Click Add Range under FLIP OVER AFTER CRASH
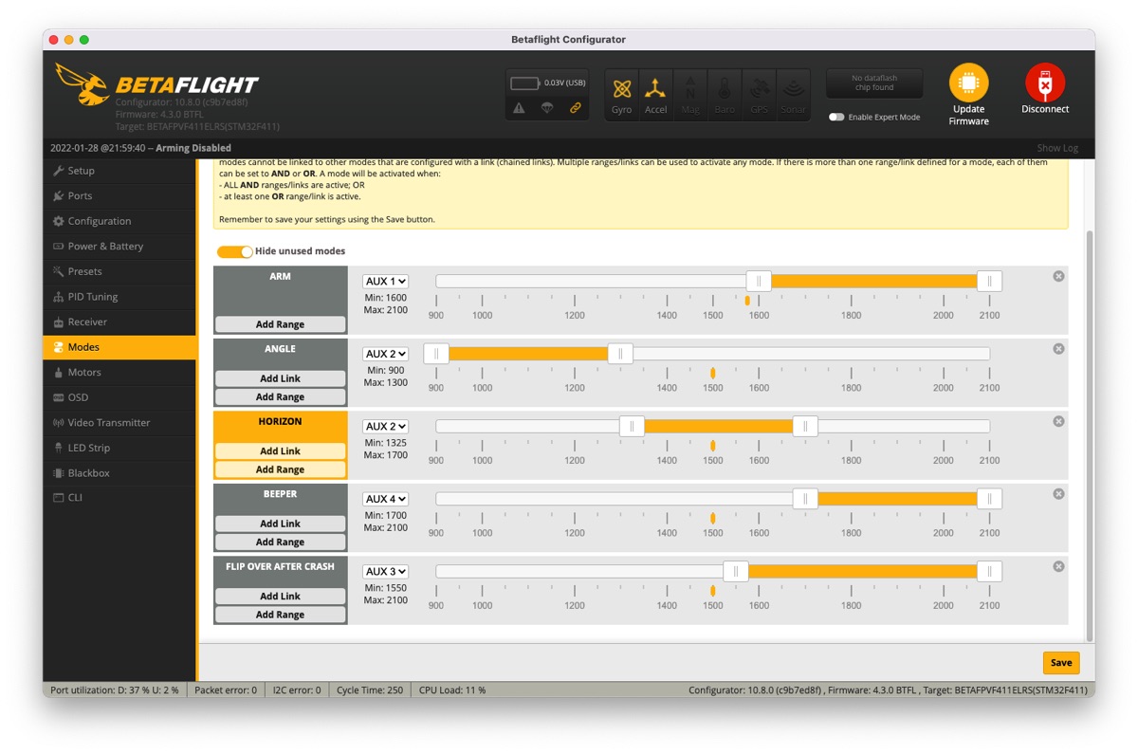Viewport: 1138px width, 754px height. tap(280, 615)
